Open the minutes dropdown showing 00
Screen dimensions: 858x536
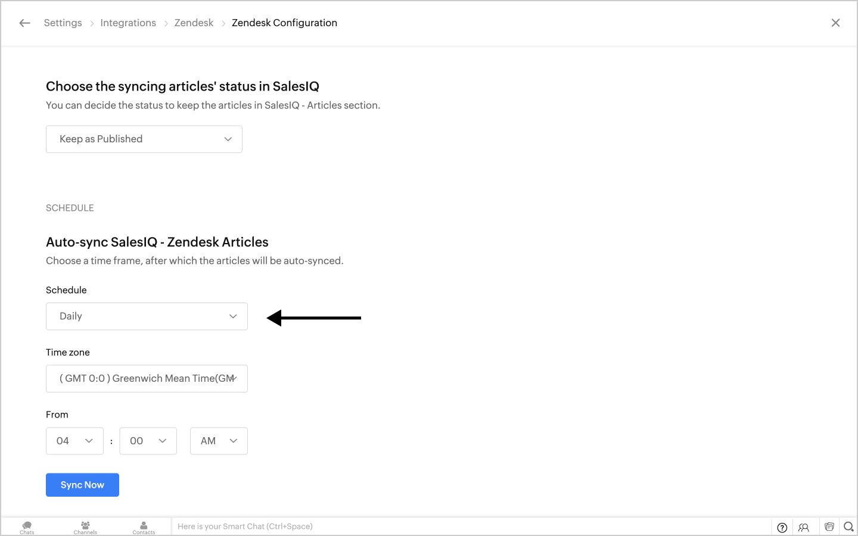click(148, 441)
